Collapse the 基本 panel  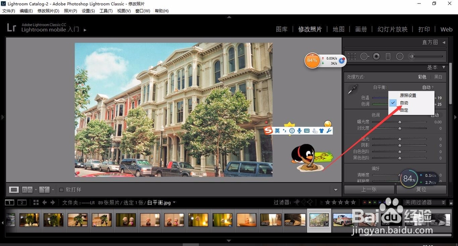pos(443,67)
